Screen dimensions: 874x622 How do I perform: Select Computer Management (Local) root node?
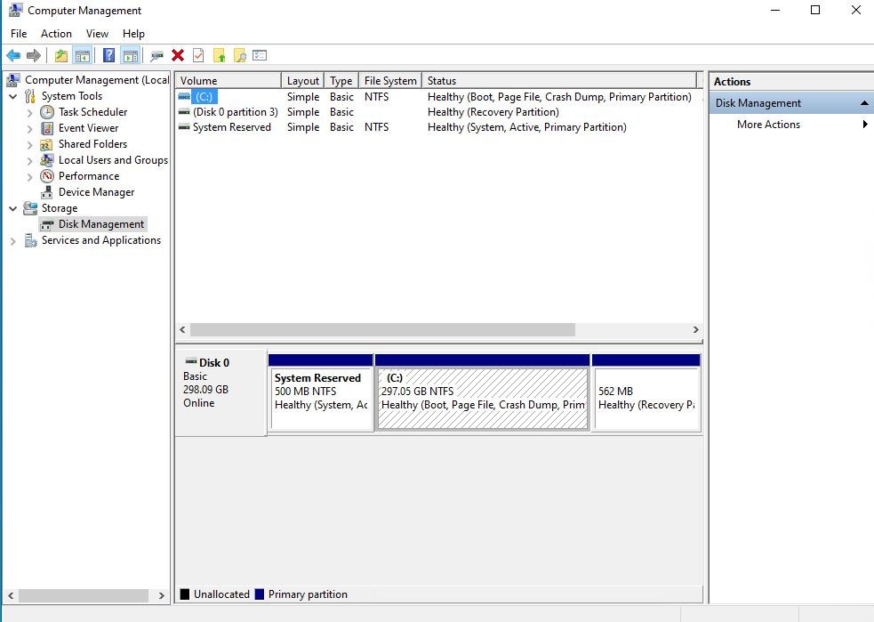click(96, 80)
